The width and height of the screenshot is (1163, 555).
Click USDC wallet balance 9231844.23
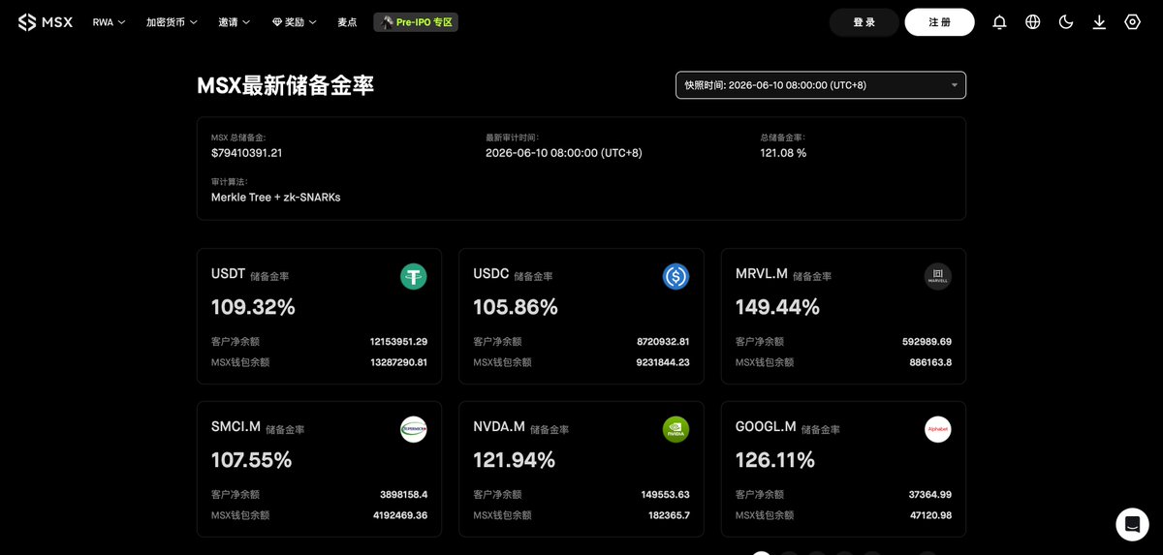click(663, 362)
